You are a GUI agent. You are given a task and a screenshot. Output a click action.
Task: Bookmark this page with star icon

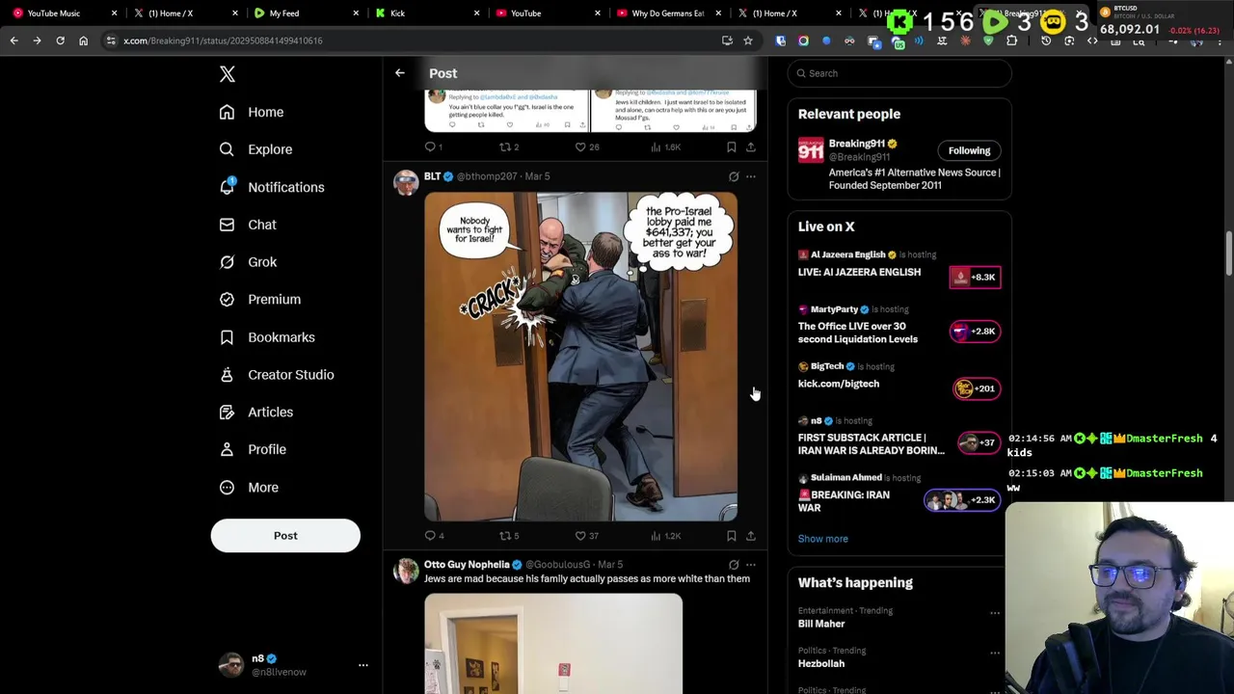[x=747, y=40]
